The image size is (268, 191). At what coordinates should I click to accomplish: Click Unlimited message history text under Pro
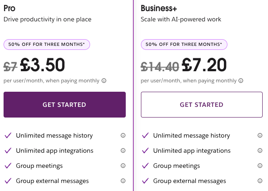click(54, 135)
